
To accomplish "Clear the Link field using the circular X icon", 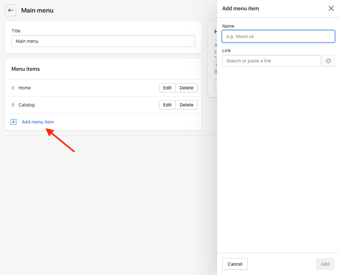I will click(x=328, y=61).
